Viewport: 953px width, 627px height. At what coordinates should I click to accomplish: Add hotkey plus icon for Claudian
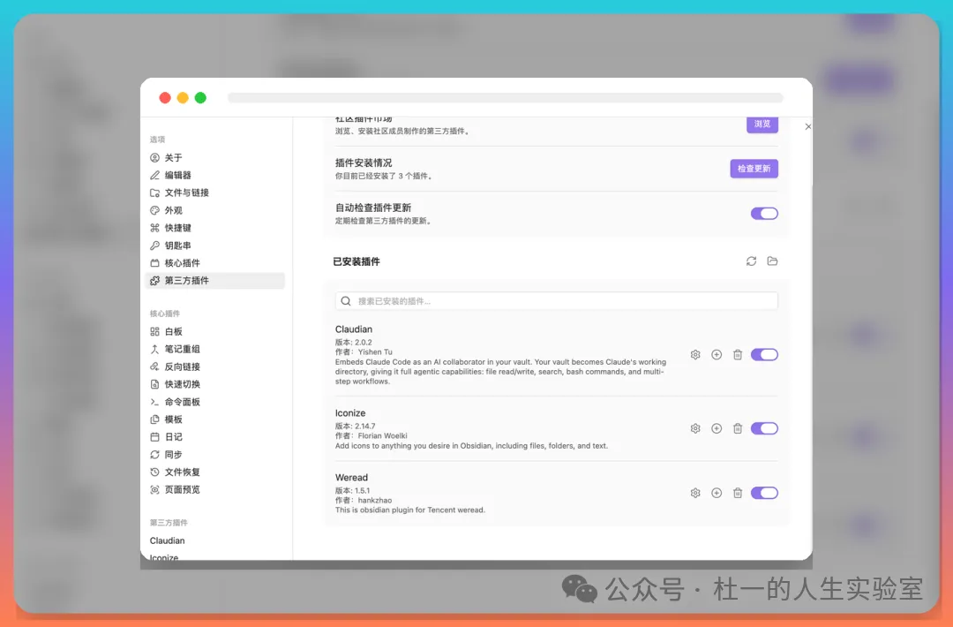click(717, 354)
